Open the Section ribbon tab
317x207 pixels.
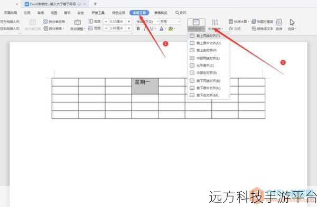(67, 13)
